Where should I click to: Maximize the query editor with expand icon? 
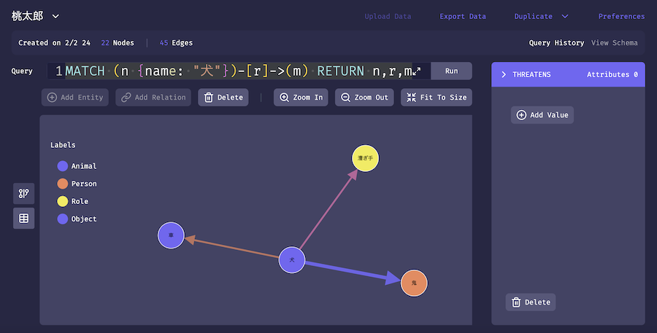click(x=416, y=71)
